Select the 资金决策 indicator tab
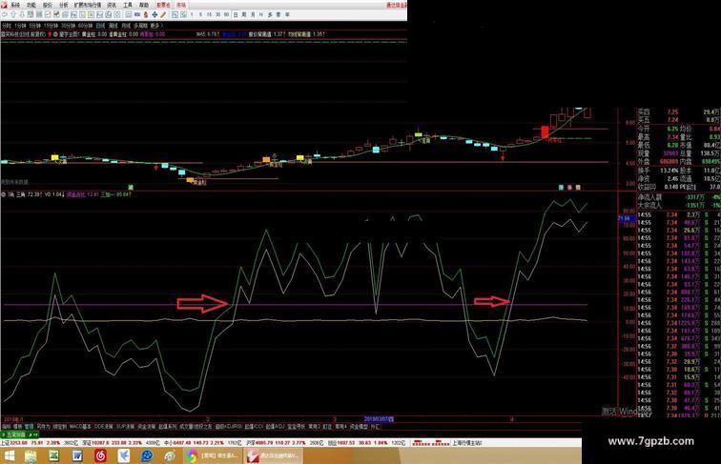Viewport: 721px width, 464px height. click(146, 426)
